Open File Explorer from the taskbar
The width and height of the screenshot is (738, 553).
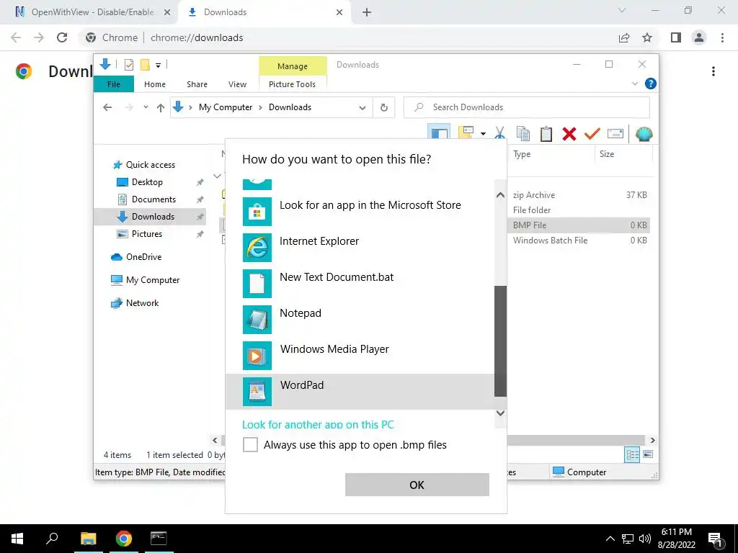tap(88, 539)
